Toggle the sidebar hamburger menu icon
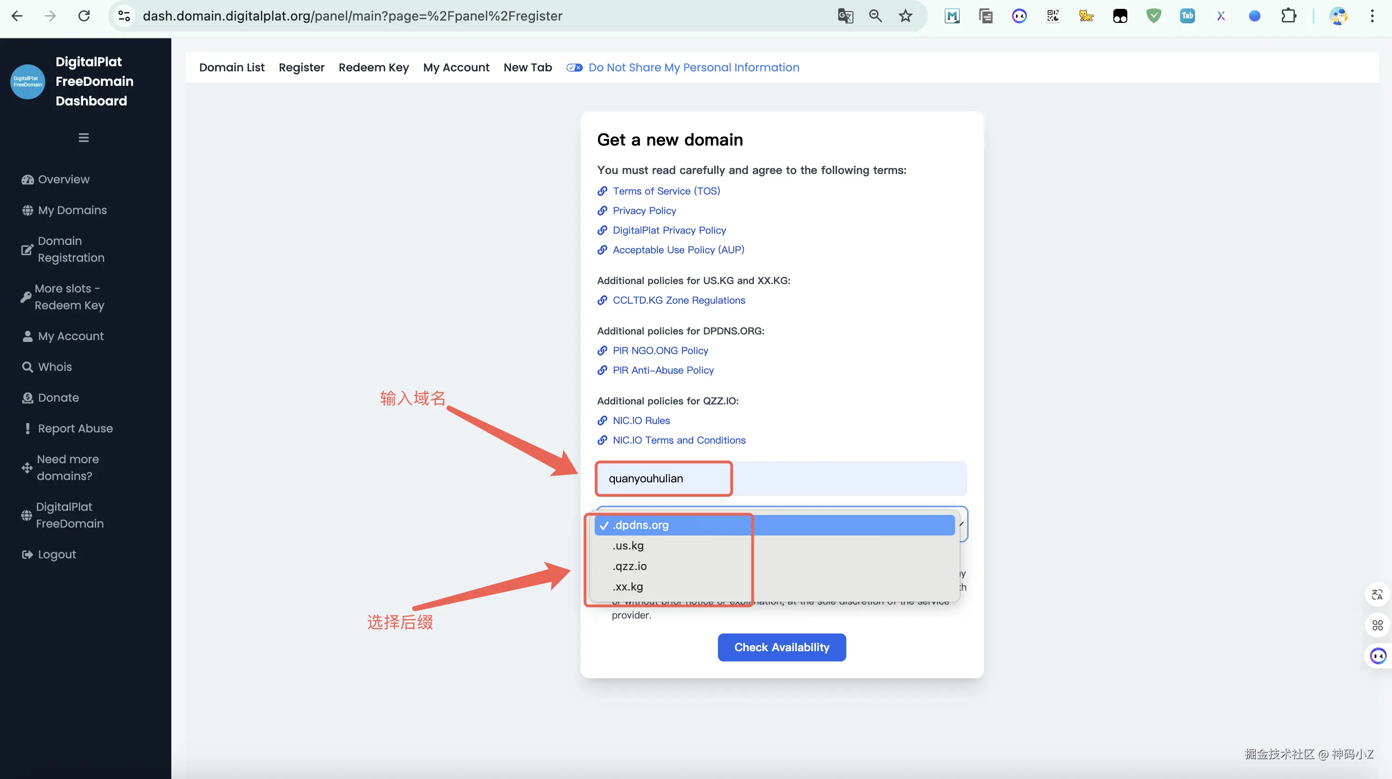1392x779 pixels. pyautogui.click(x=83, y=138)
